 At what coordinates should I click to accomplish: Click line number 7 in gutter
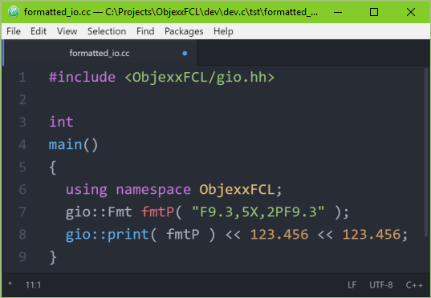[x=22, y=212]
